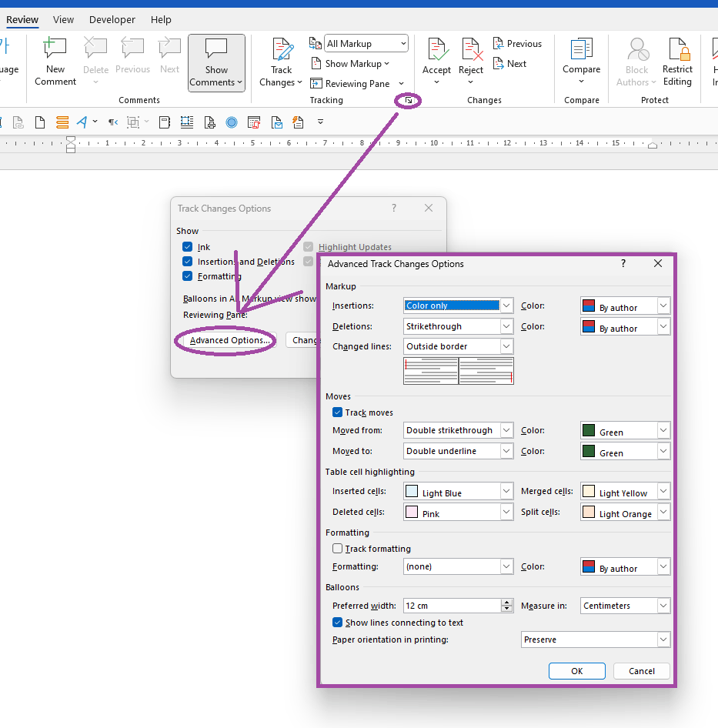Click the orange stacked lines toolbar icon
This screenshot has height=728, width=718.
[62, 122]
